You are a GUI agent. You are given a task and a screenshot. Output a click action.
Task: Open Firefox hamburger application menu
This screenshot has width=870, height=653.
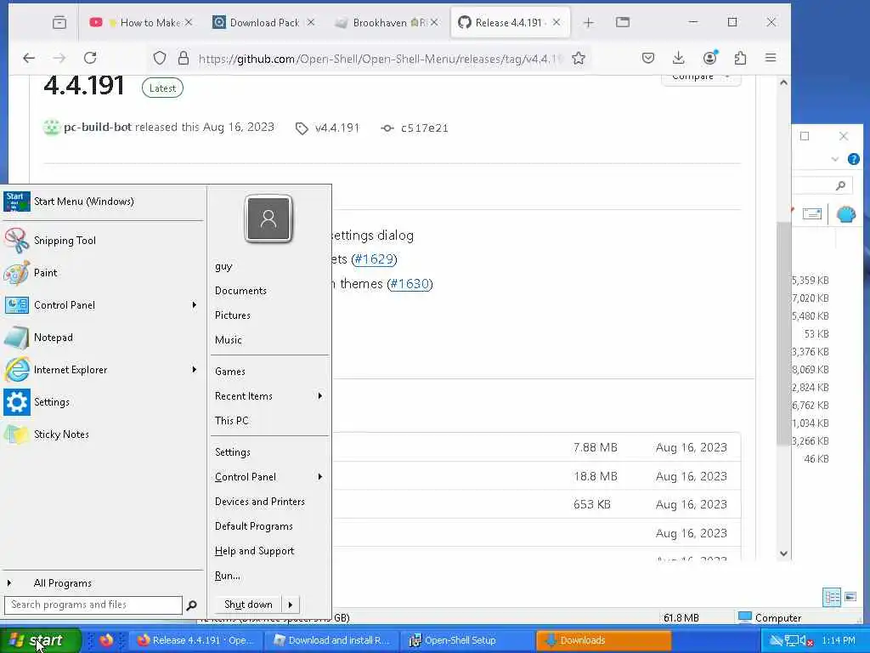point(771,58)
